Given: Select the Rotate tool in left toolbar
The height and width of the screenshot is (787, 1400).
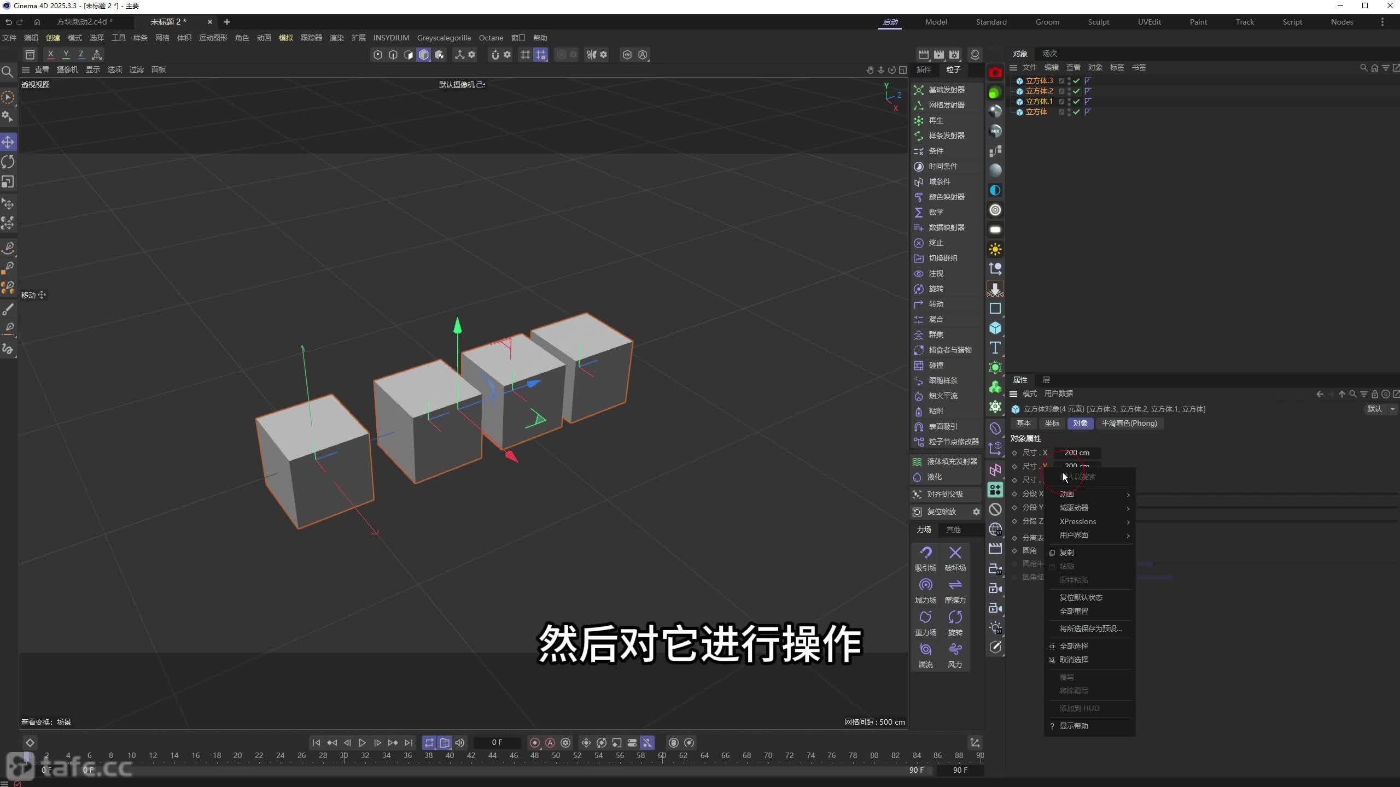Looking at the screenshot, I should tap(8, 162).
